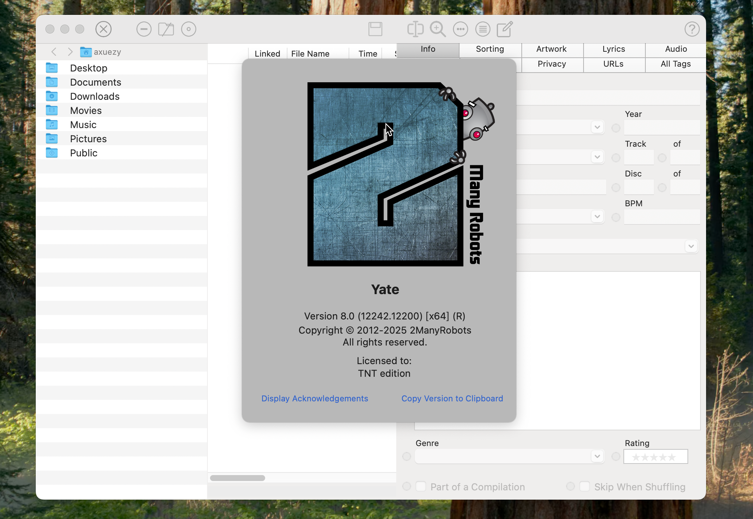Image resolution: width=753 pixels, height=519 pixels.
Task: Toggle the Track field indicator circle
Action: pyautogui.click(x=616, y=158)
